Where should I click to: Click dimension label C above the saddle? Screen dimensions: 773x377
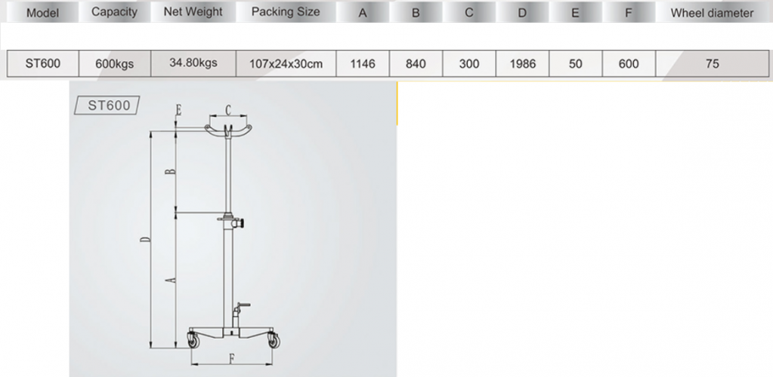228,110
